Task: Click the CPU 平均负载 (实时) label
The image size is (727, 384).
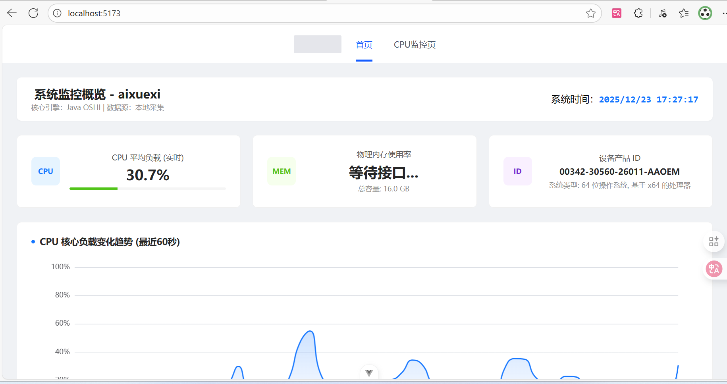Action: point(148,158)
